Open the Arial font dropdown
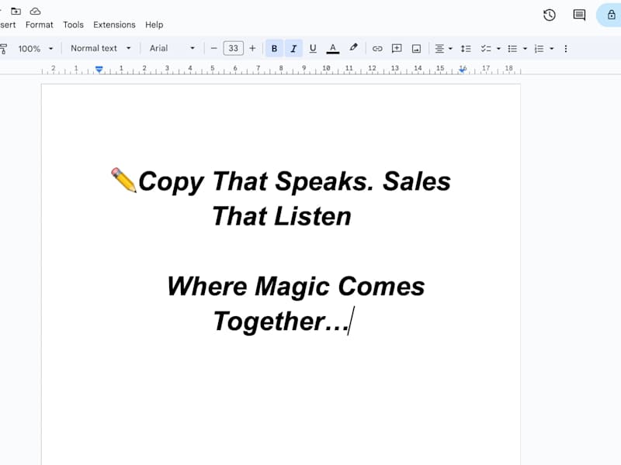This screenshot has height=465, width=621. click(x=172, y=48)
